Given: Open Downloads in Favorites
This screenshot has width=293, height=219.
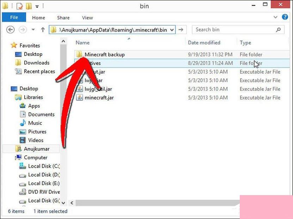Looking at the screenshot, I should pyautogui.click(x=37, y=63).
